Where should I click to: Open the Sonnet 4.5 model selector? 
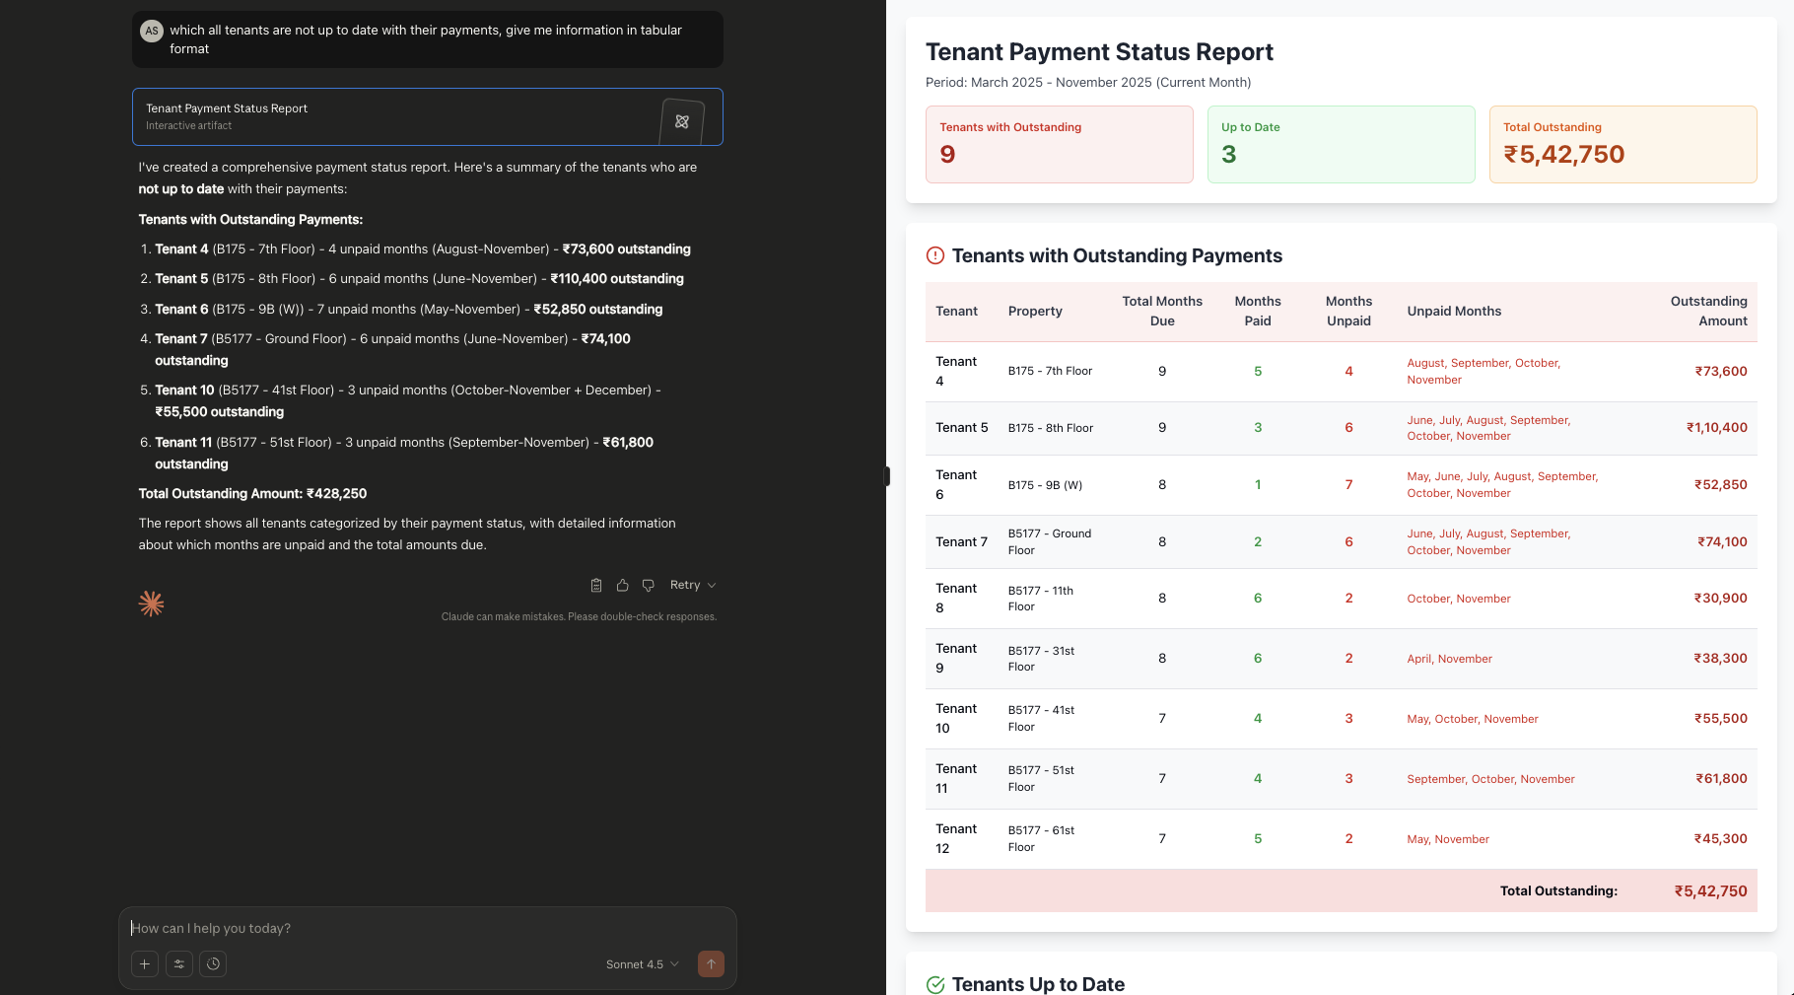tap(640, 963)
